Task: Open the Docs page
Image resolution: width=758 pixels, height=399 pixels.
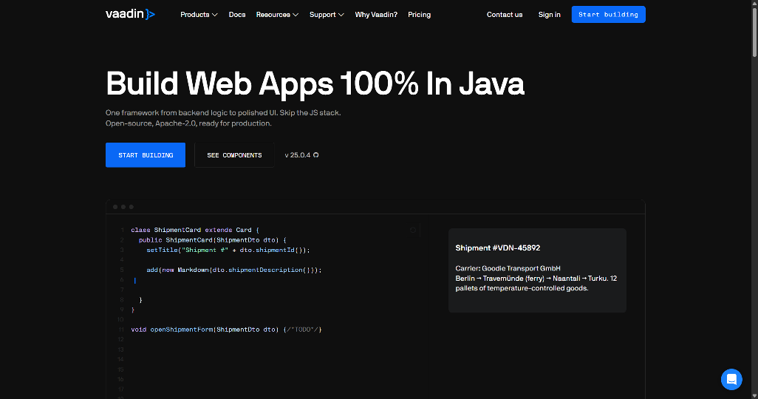Action: click(237, 15)
